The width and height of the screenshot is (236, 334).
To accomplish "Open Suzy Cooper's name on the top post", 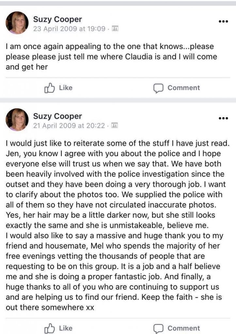I will 57,19.
